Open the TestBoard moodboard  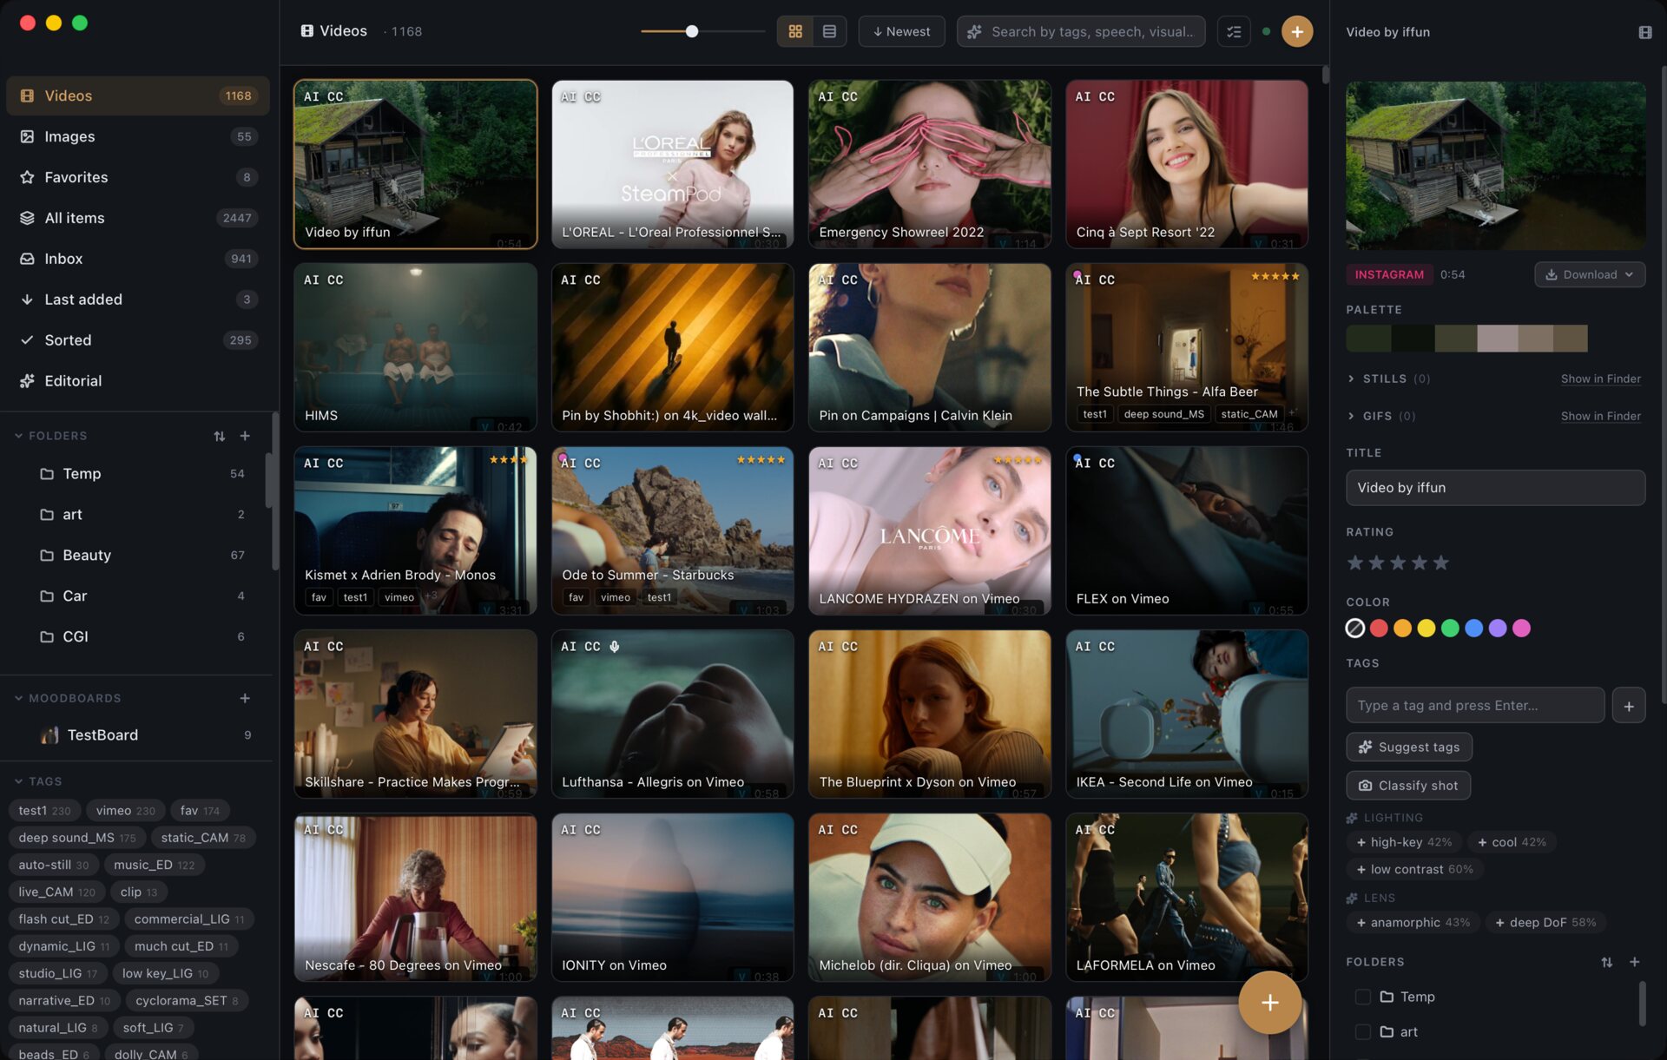tap(139, 735)
